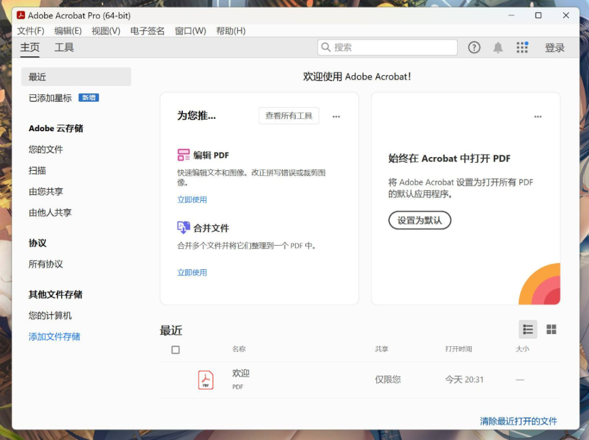Screen dimensions: 589x440
Task: Click 清除最近打开的文件 link
Action: 518,421
